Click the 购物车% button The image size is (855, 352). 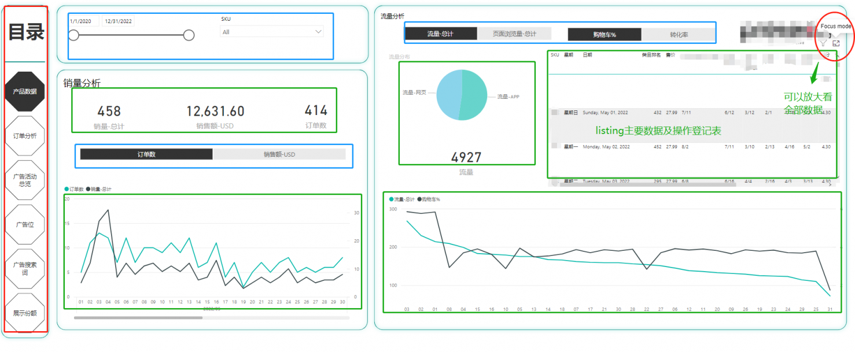pos(604,35)
